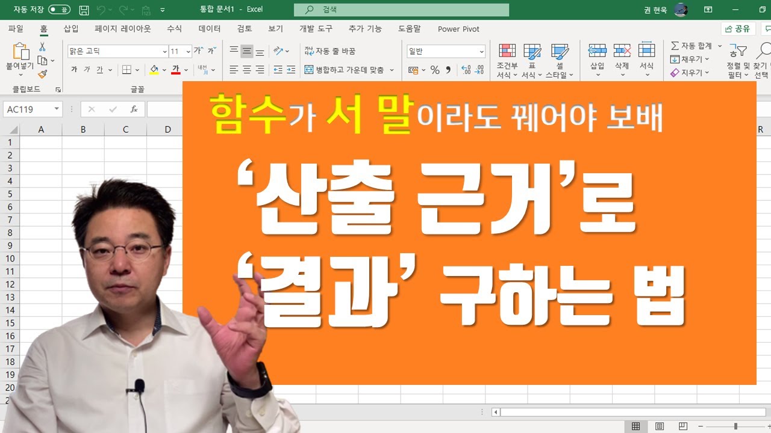
Task: Toggle bold 가 formatting
Action: (x=74, y=70)
